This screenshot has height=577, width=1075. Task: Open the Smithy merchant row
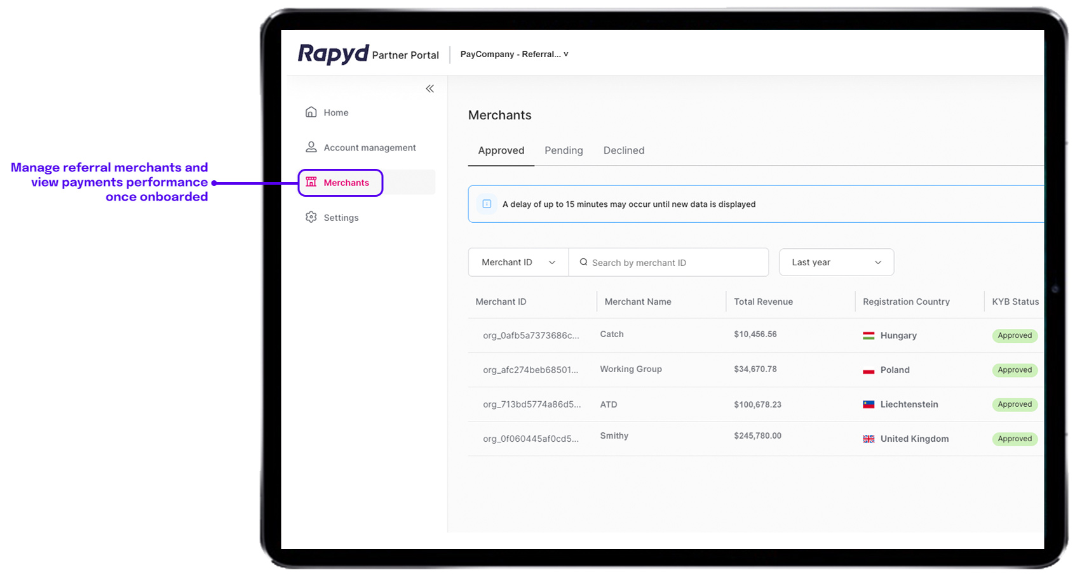point(614,436)
